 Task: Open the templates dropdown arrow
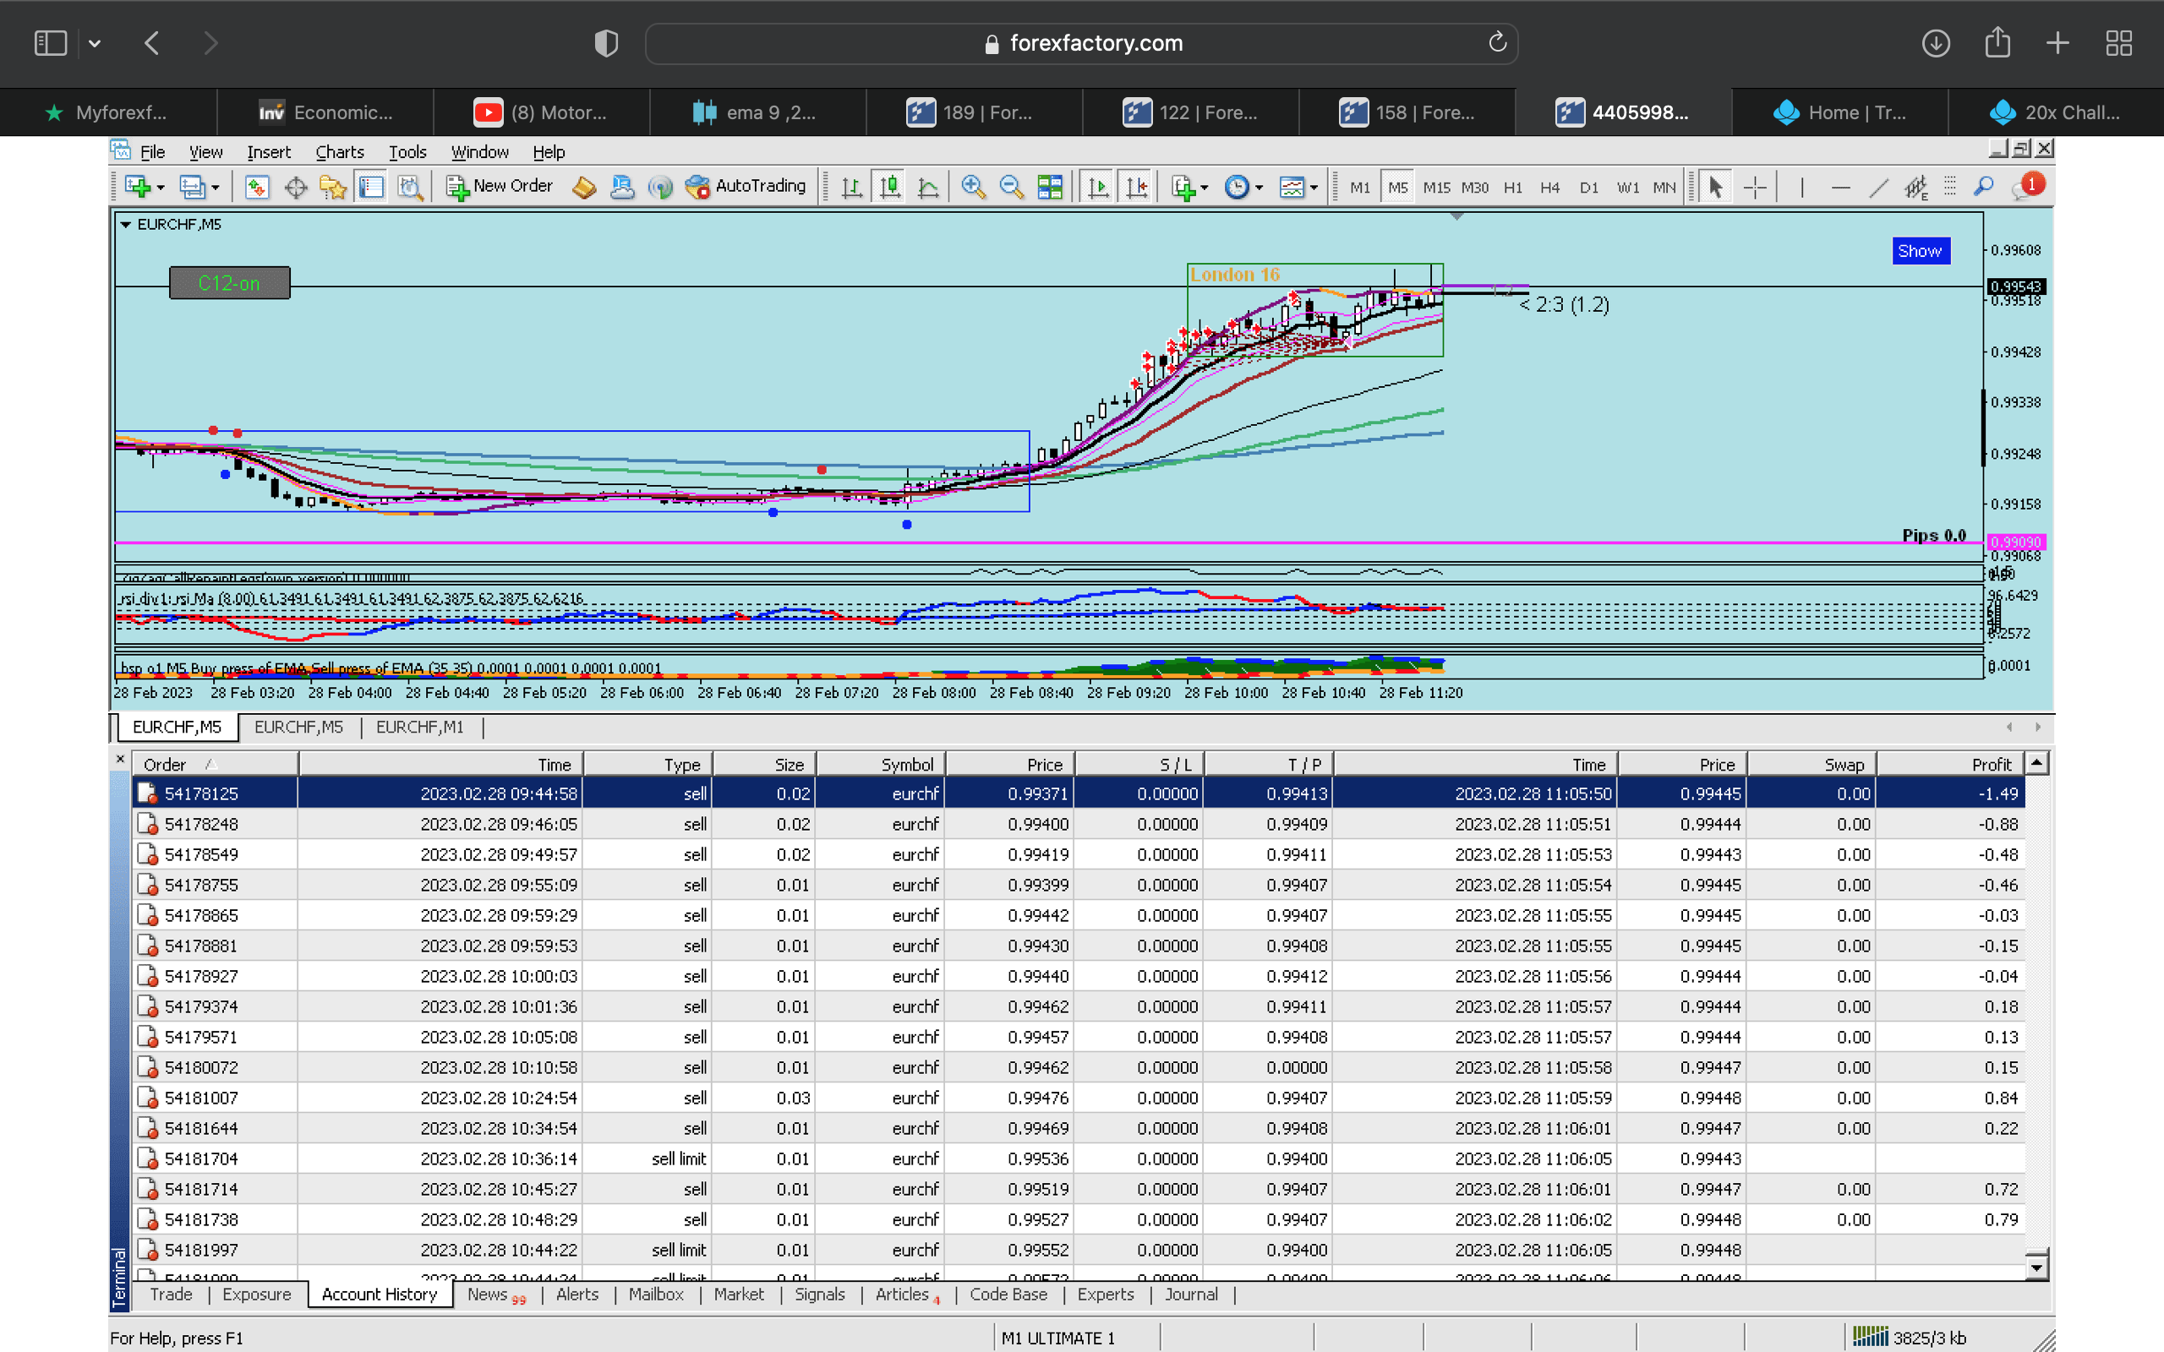click(x=1314, y=188)
